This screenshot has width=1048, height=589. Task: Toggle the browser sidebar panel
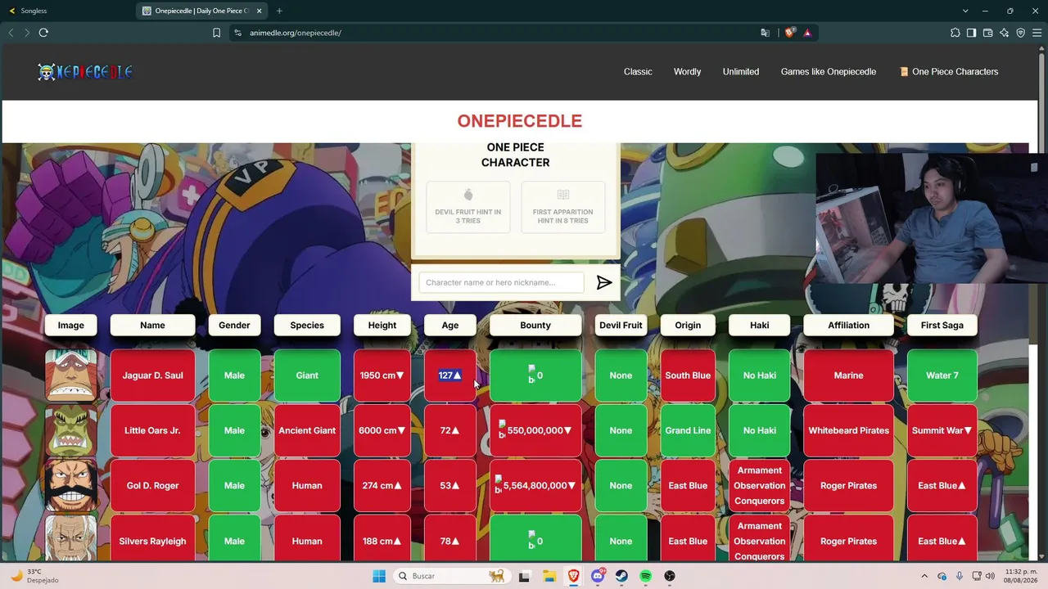(x=972, y=33)
